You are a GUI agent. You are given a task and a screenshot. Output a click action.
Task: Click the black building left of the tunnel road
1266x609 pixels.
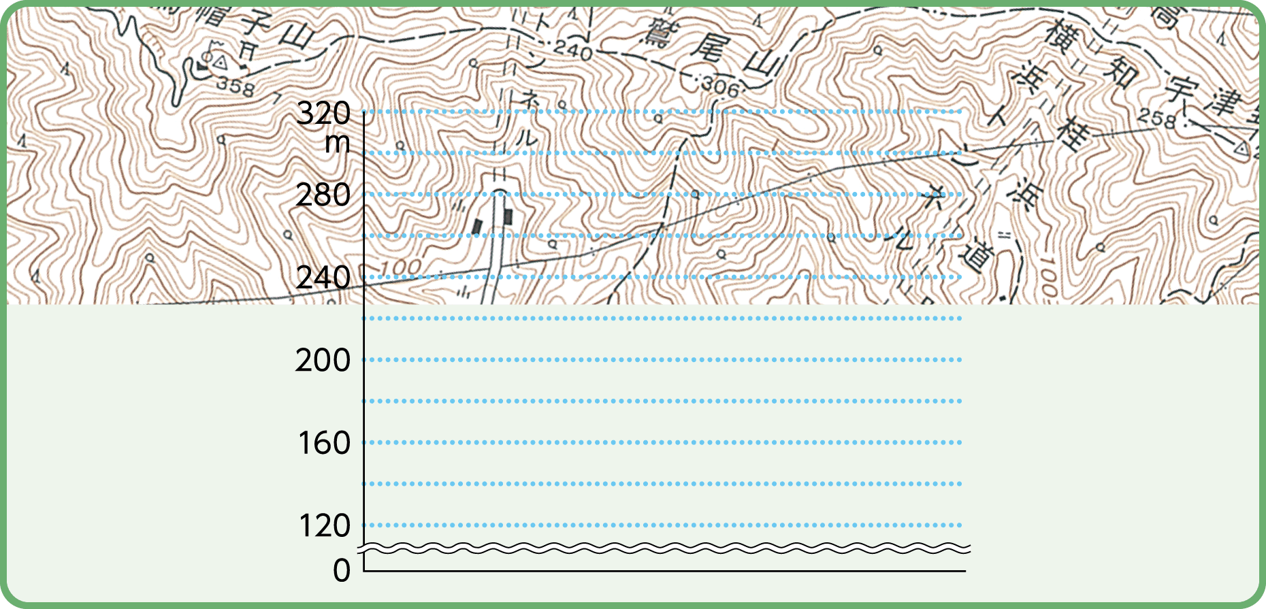click(477, 226)
